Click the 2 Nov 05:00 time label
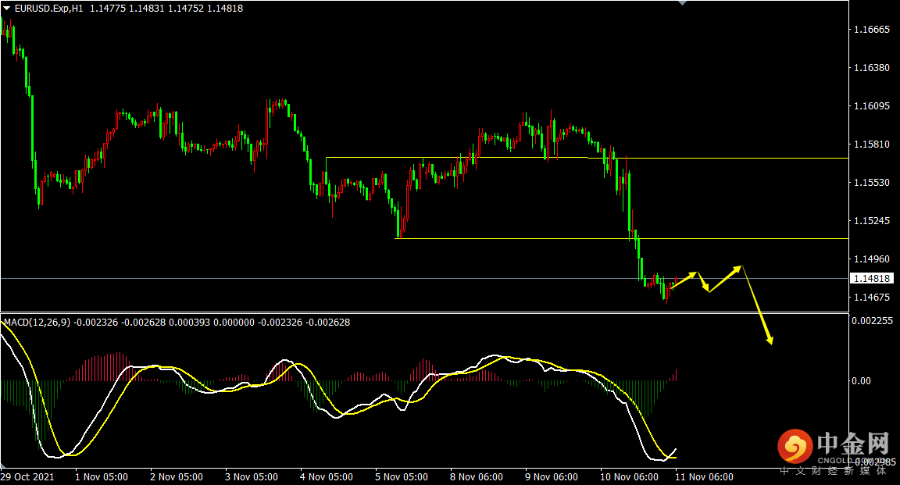 (177, 477)
